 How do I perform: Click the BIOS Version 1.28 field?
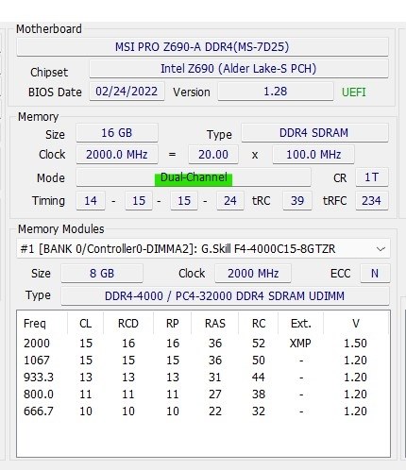[276, 92]
